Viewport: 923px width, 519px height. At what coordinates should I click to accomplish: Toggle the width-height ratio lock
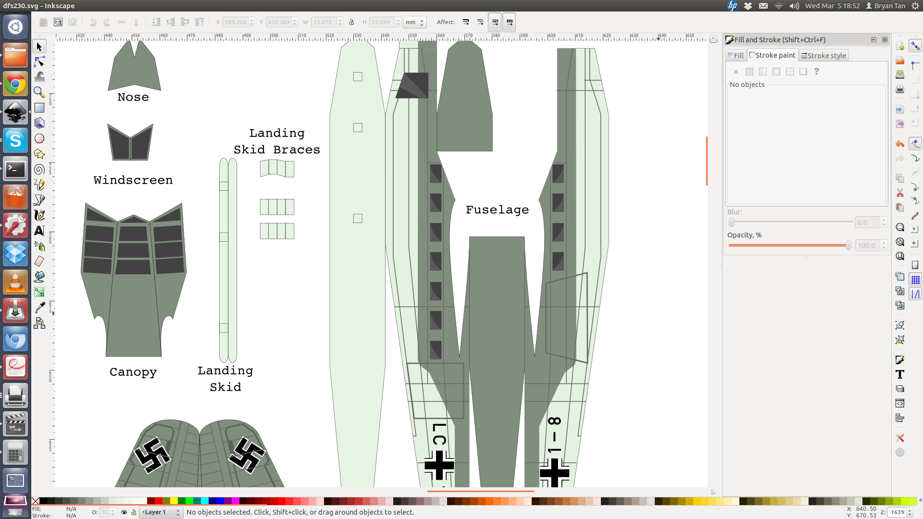point(351,22)
